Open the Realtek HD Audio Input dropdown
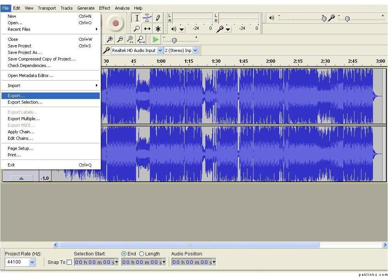This screenshot has height=277, width=388. click(x=160, y=50)
